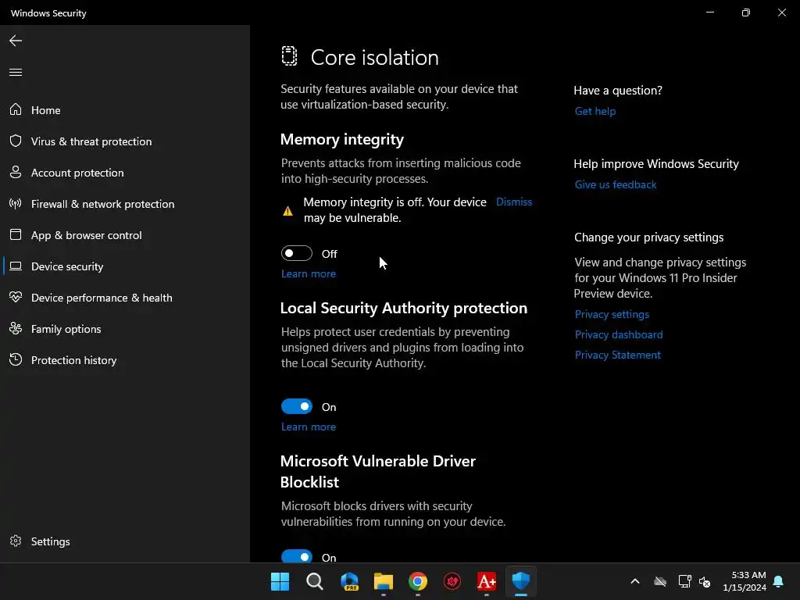Disable Local Security Authority protection toggle

[x=297, y=406]
